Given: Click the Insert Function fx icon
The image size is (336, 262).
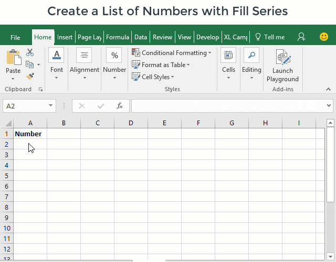Looking at the screenshot, I should click(120, 106).
